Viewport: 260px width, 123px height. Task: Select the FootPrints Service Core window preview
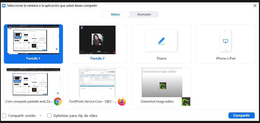coord(97,83)
